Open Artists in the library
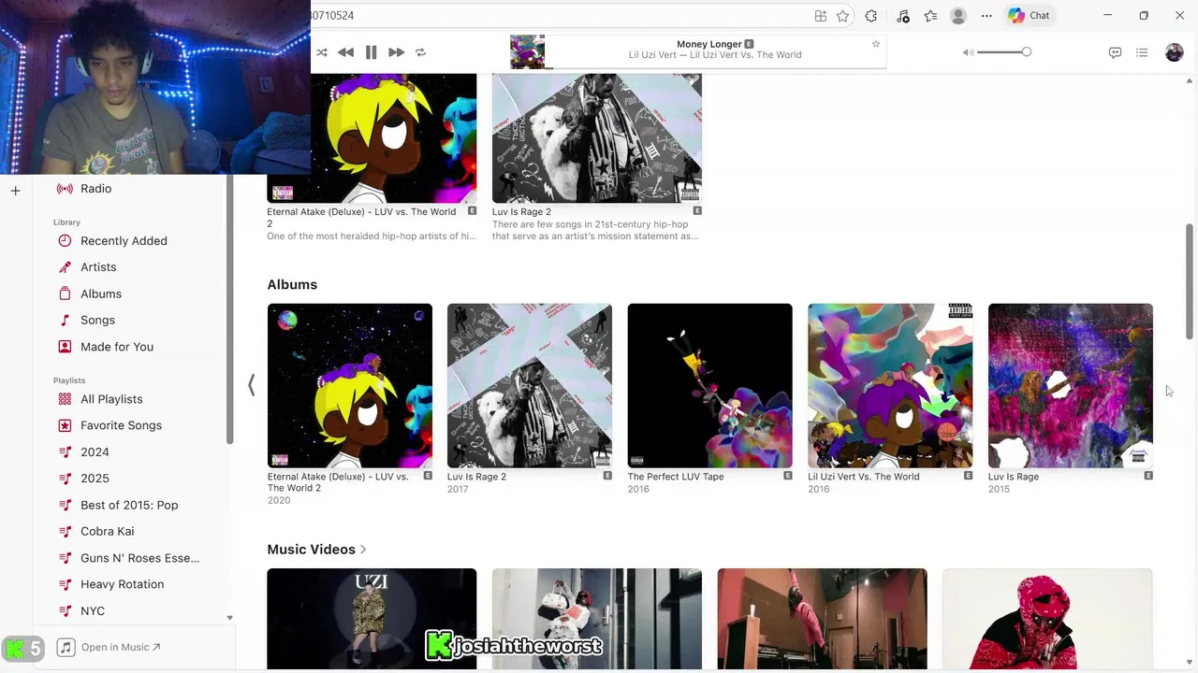This screenshot has height=673, width=1198. [x=98, y=267]
